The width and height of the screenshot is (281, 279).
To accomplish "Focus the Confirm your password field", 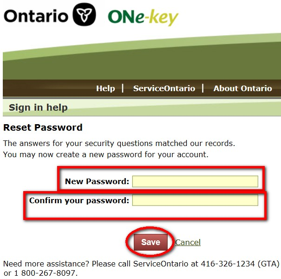I will [x=195, y=200].
